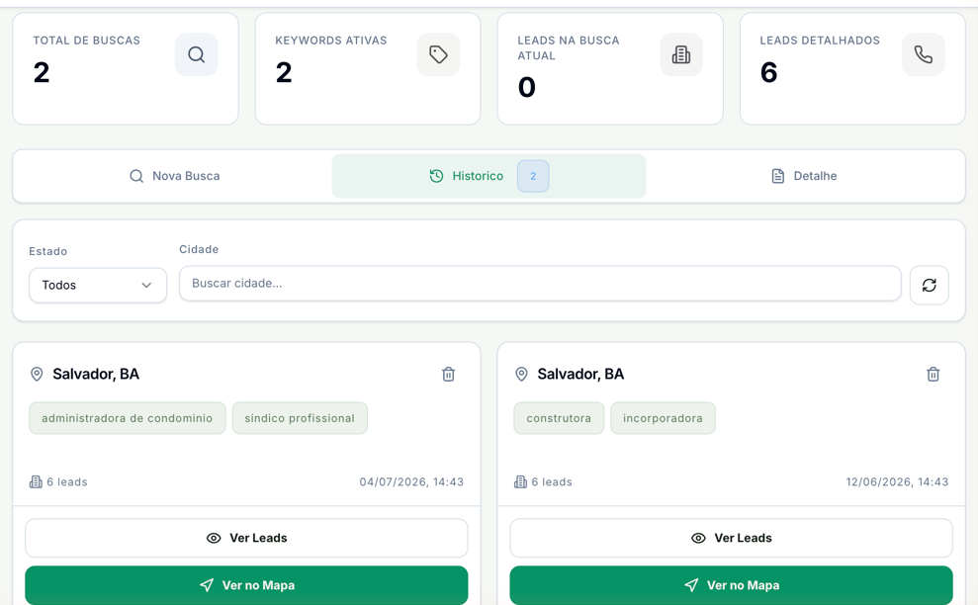Click the Historico count badge showing 2

point(533,176)
